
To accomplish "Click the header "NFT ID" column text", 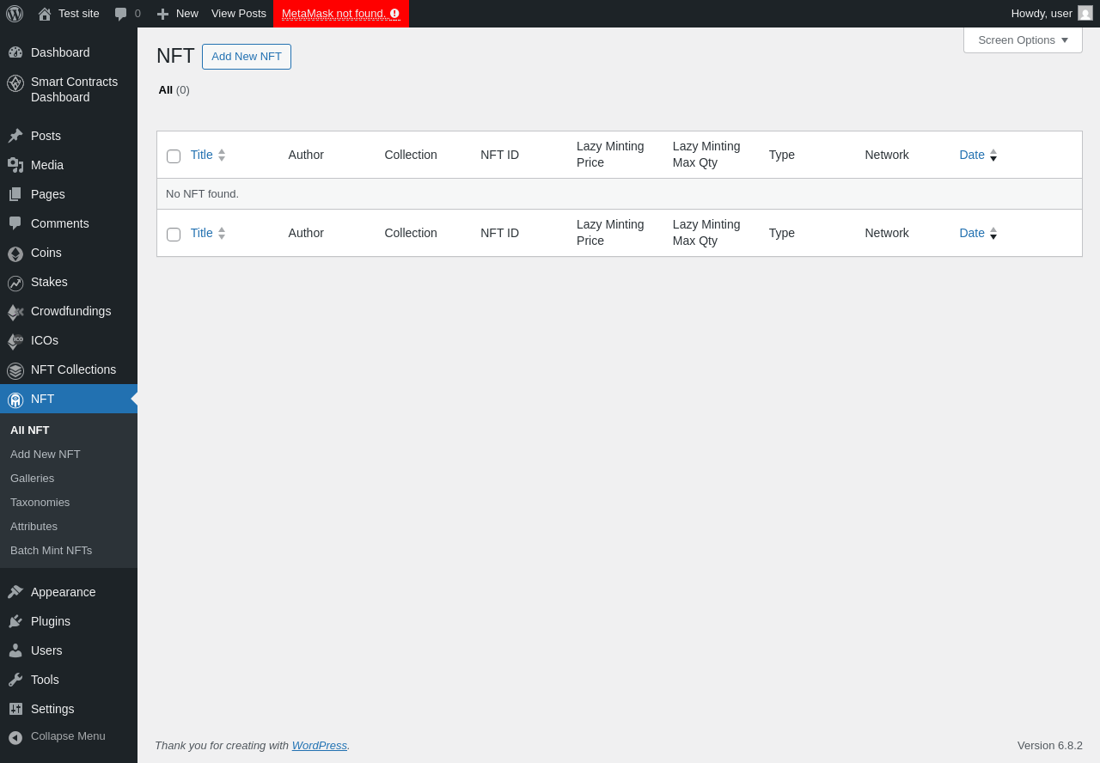I will (x=499, y=155).
